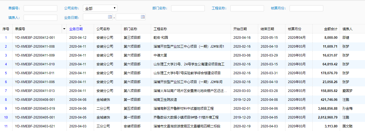Focus the 业务日期 start date field
This screenshot has width=365, height=131.
pos(98,17)
